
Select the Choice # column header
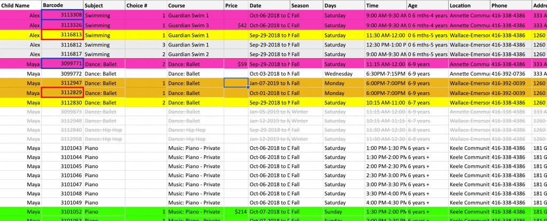click(x=145, y=5)
